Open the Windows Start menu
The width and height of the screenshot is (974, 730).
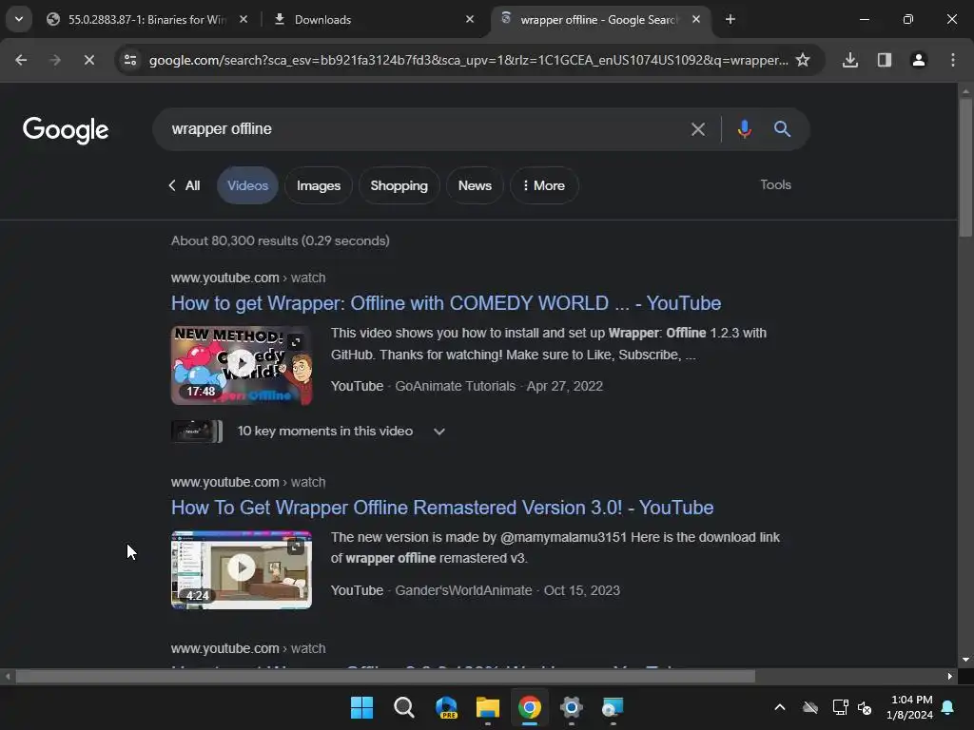(362, 707)
